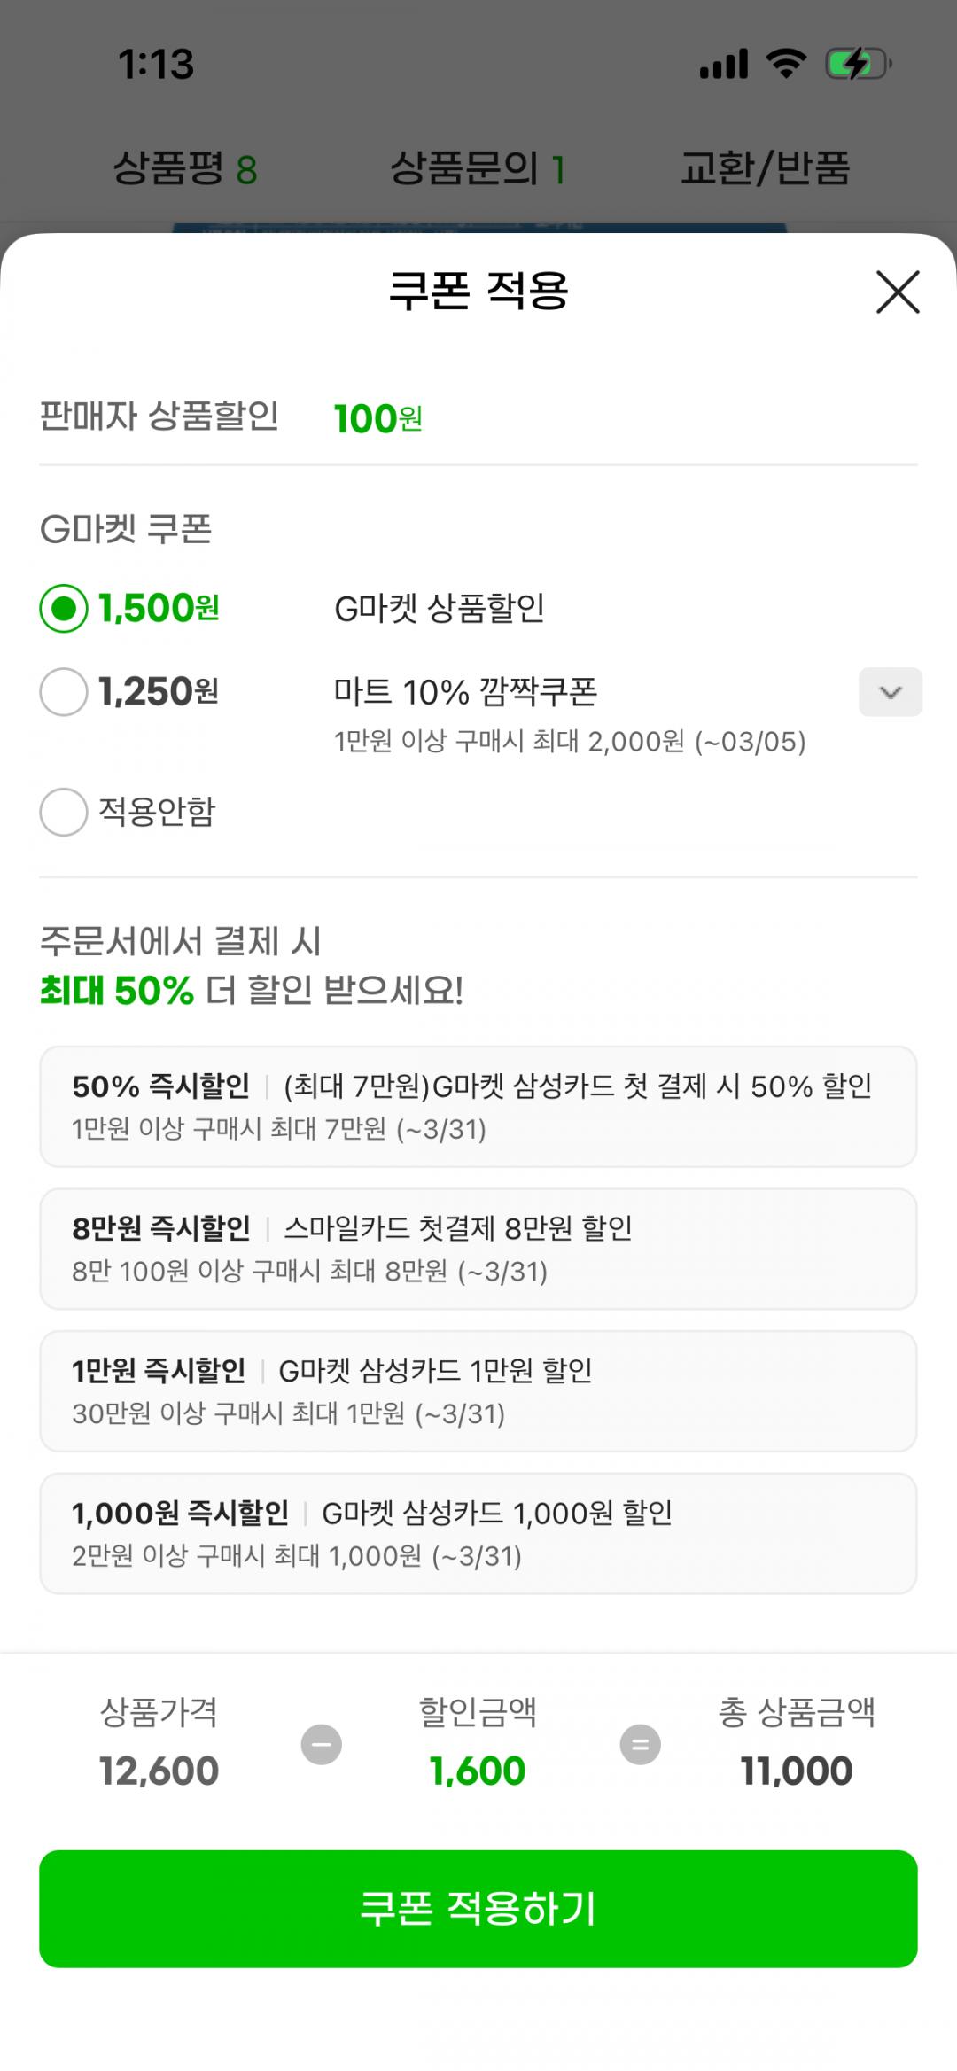Viewport: 957px width, 2071px height.
Task: Open the 상품문의 inquiries tab
Action: coord(477,167)
